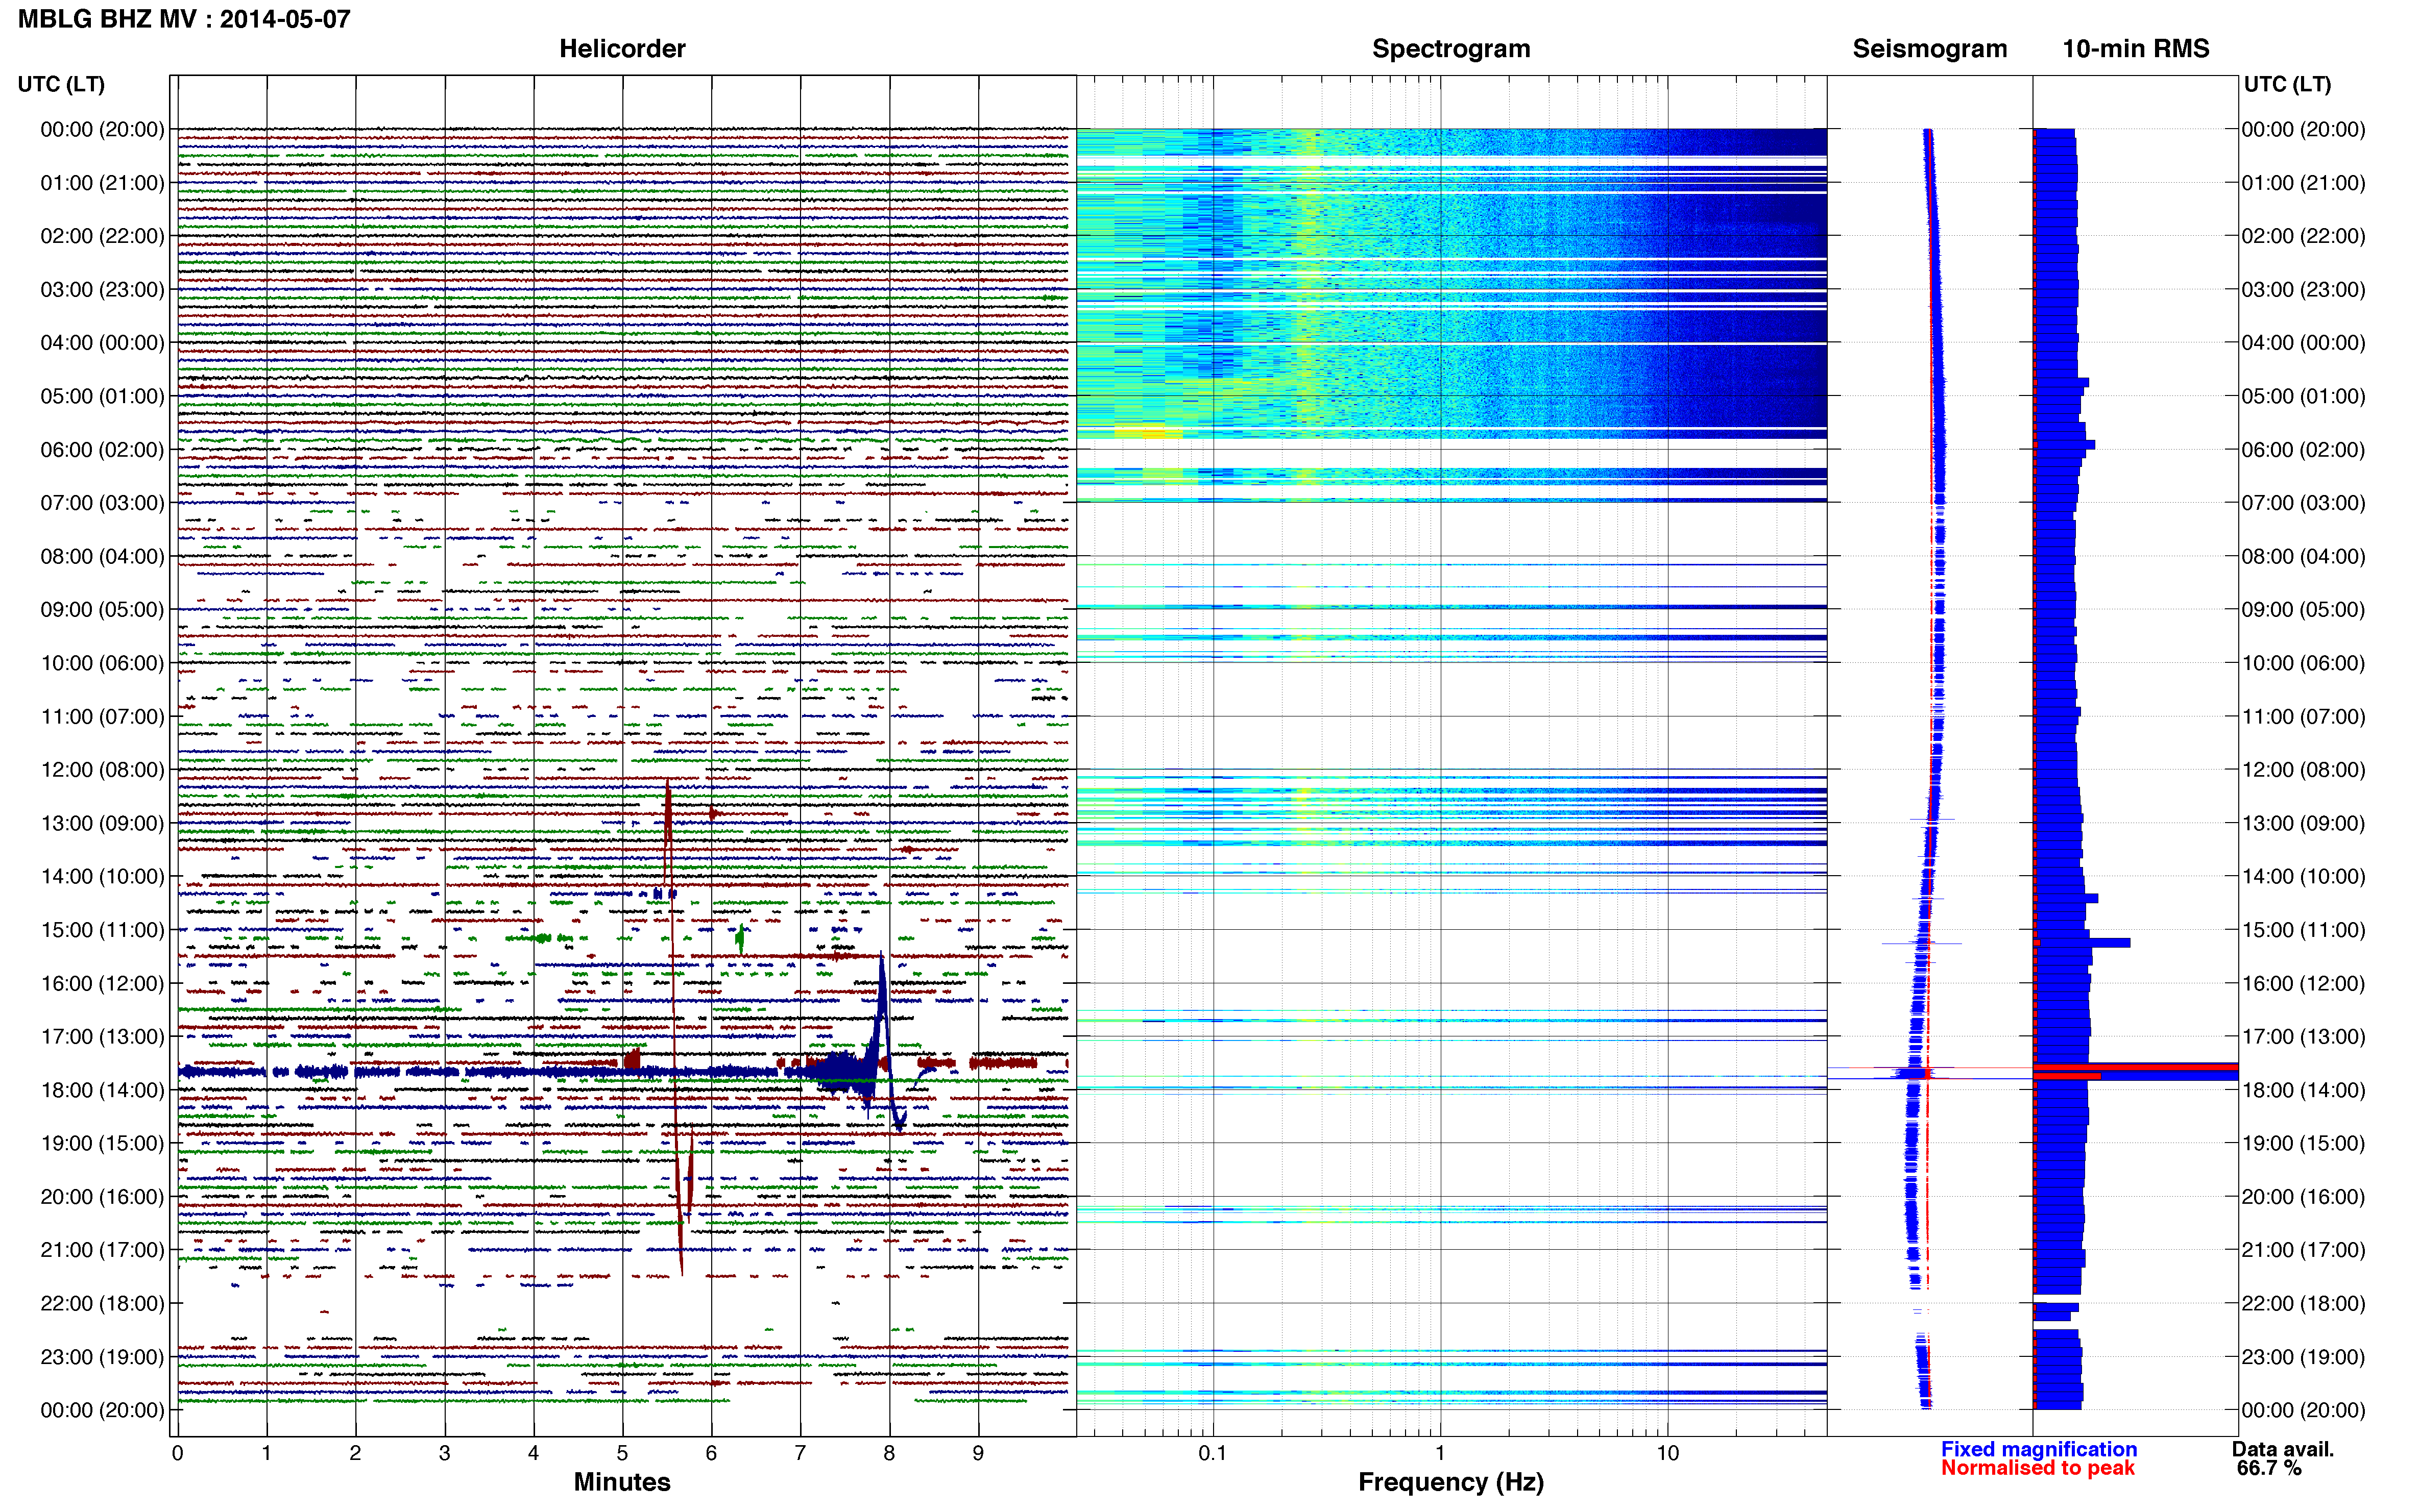Click the right 'UTC (LT)' axis label

pyautogui.click(x=2287, y=84)
